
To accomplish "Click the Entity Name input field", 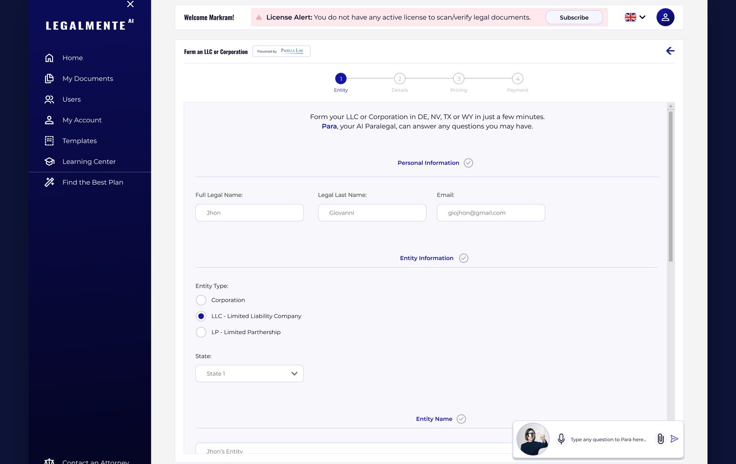I will (x=354, y=448).
